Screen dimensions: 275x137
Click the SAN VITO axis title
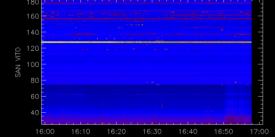pyautogui.click(x=18, y=62)
